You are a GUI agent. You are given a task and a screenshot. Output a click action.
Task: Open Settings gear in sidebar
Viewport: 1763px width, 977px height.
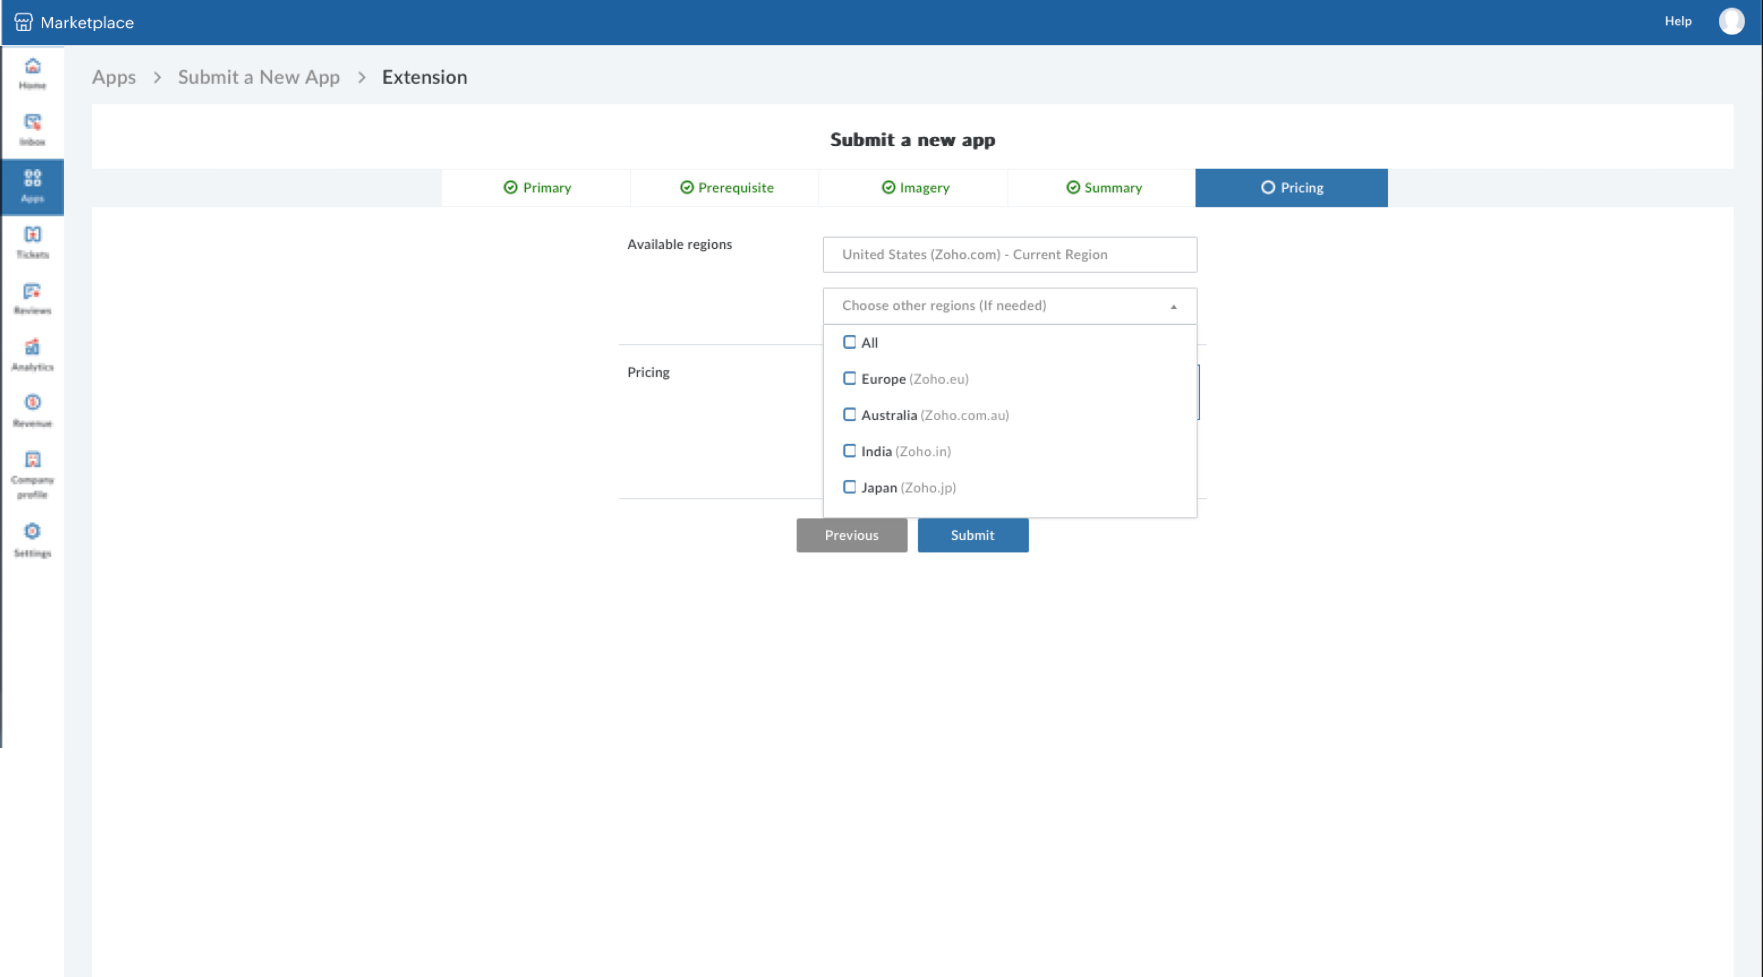pos(32,539)
